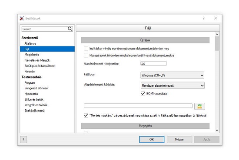
Task: Click the Szerkesztő category heading
Action: (30, 38)
